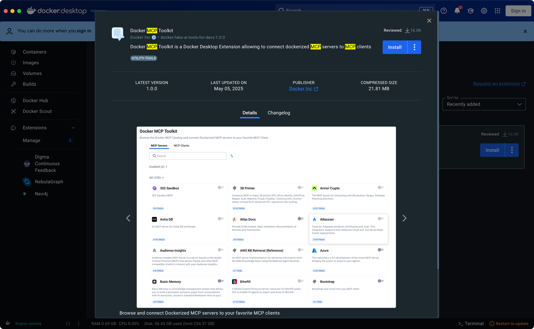Open the apps grid icon
The width and height of the screenshot is (534, 329).
pos(497,11)
